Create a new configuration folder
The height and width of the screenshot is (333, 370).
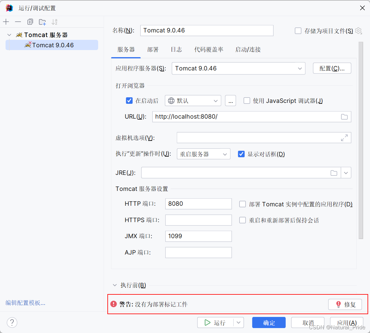click(x=42, y=22)
